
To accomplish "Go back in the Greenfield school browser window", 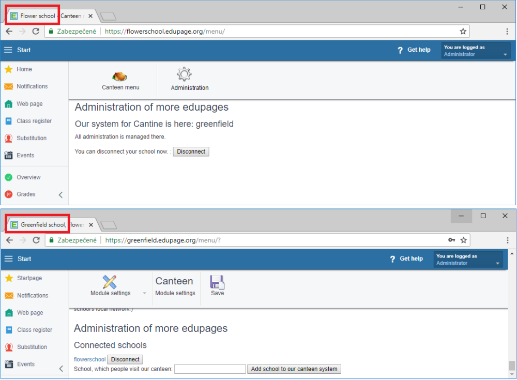I will pyautogui.click(x=10, y=240).
